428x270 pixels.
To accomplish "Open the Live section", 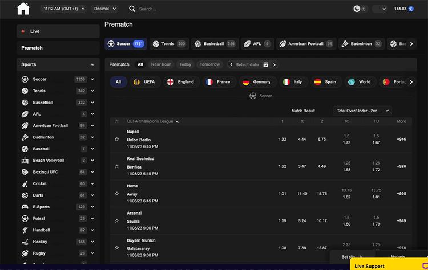I will 58,31.
